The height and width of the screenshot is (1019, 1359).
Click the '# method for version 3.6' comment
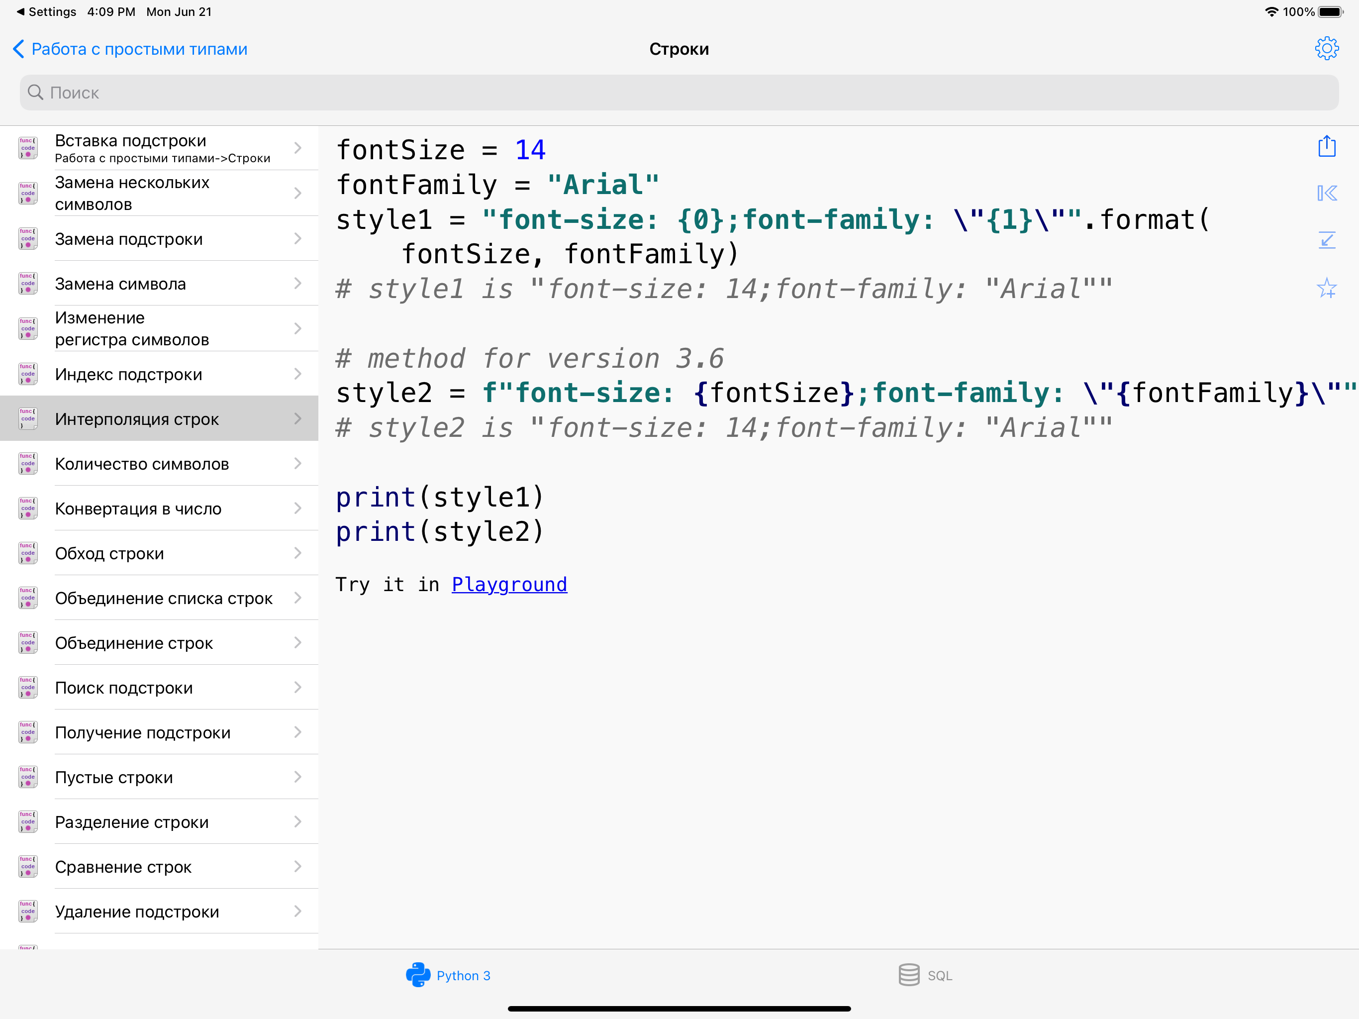(530, 358)
